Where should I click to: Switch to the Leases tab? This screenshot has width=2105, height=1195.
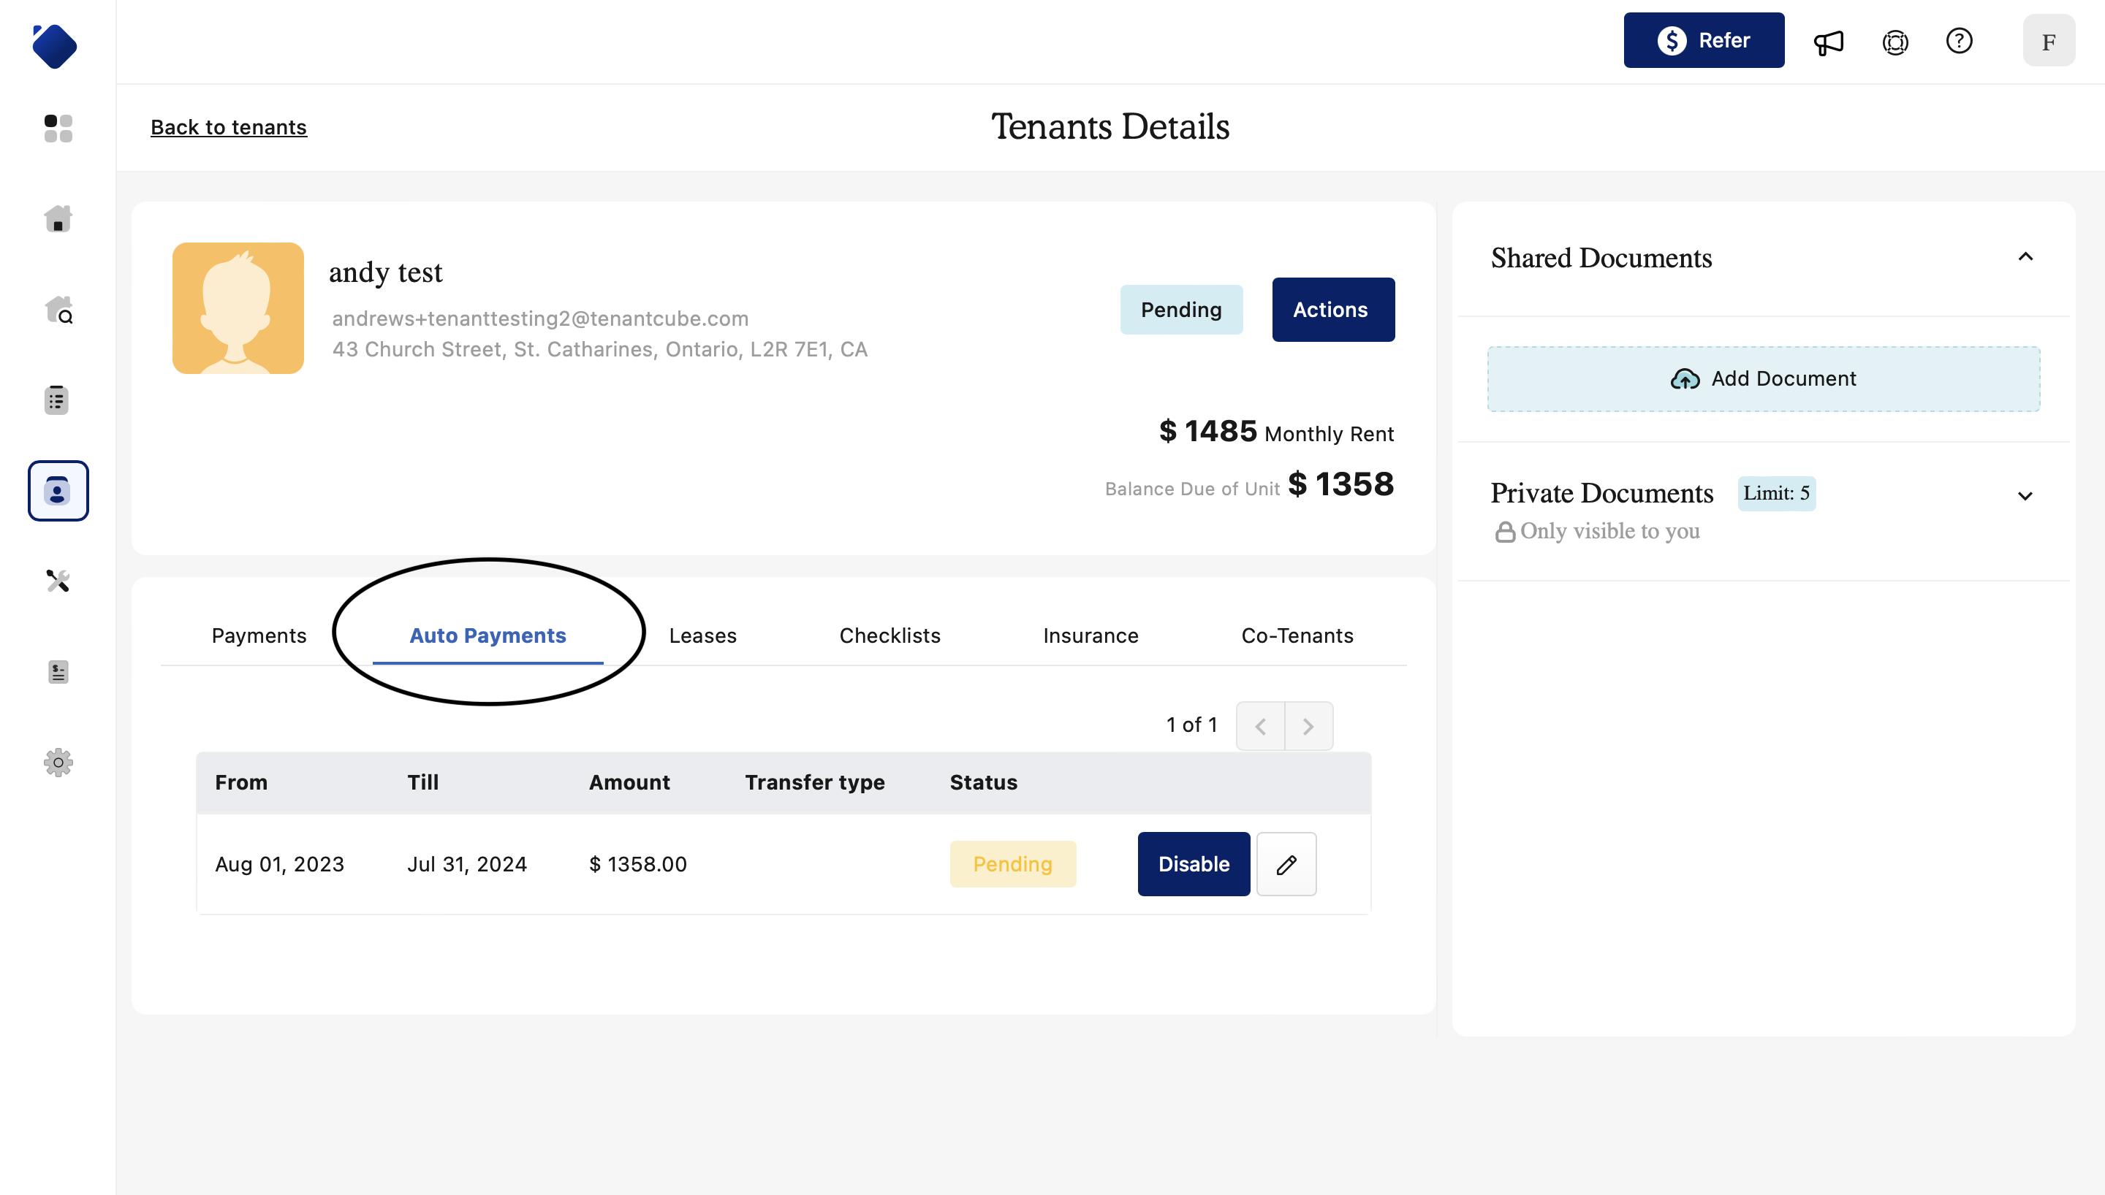[702, 635]
